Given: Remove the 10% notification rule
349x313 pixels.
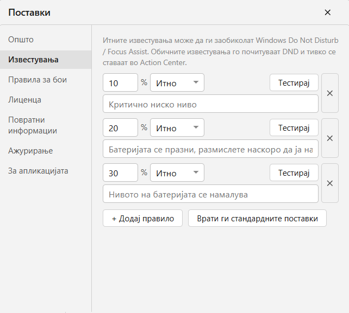Looking at the screenshot, I should click(330, 93).
